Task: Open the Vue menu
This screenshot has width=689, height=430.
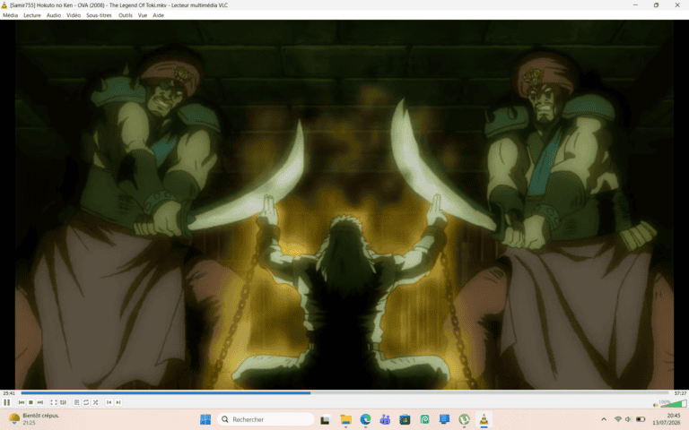Action: (x=143, y=15)
